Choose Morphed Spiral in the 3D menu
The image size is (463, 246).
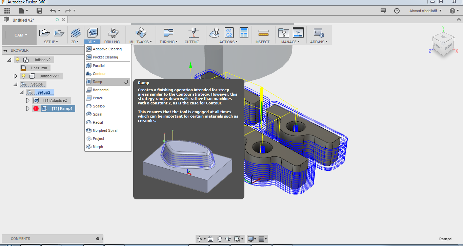108,130
